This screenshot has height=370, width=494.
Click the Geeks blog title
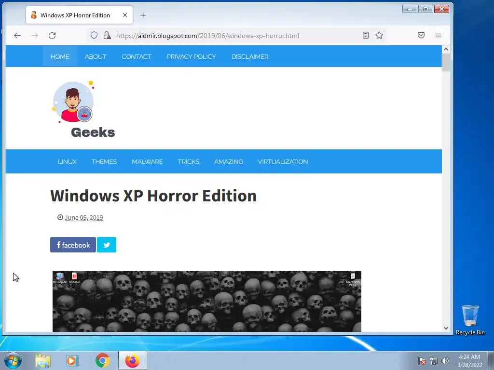pos(93,132)
